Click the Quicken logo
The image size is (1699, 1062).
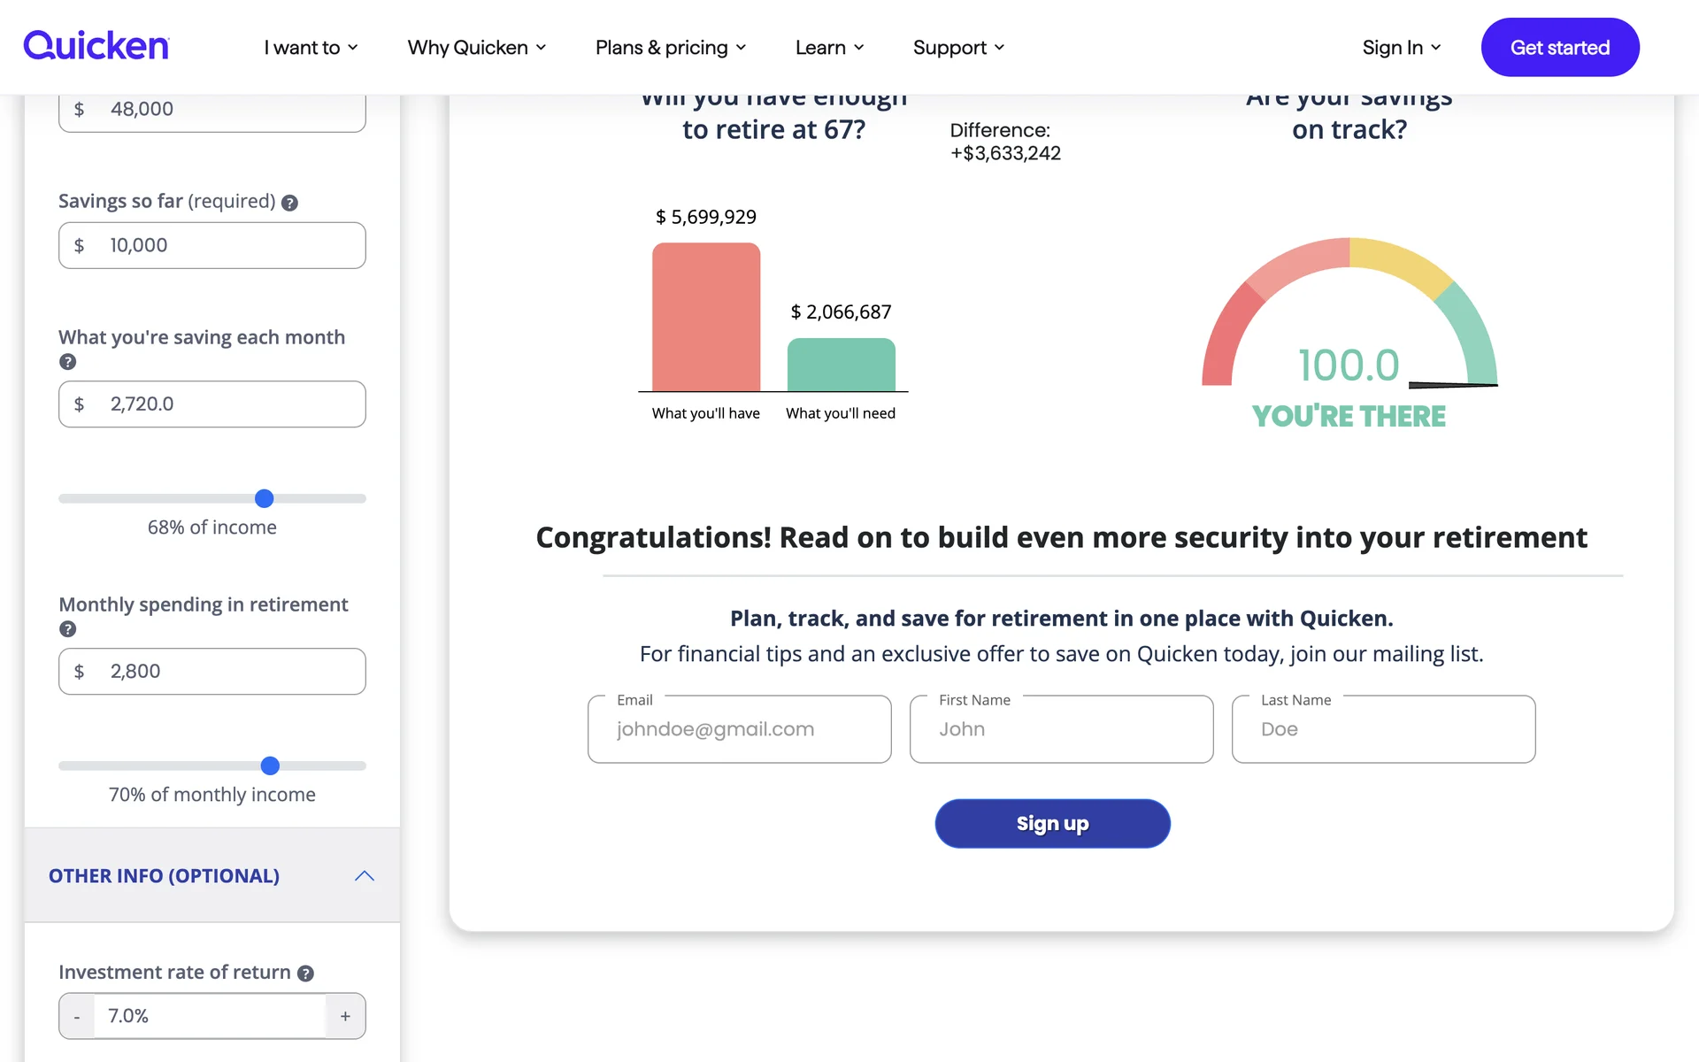(96, 46)
